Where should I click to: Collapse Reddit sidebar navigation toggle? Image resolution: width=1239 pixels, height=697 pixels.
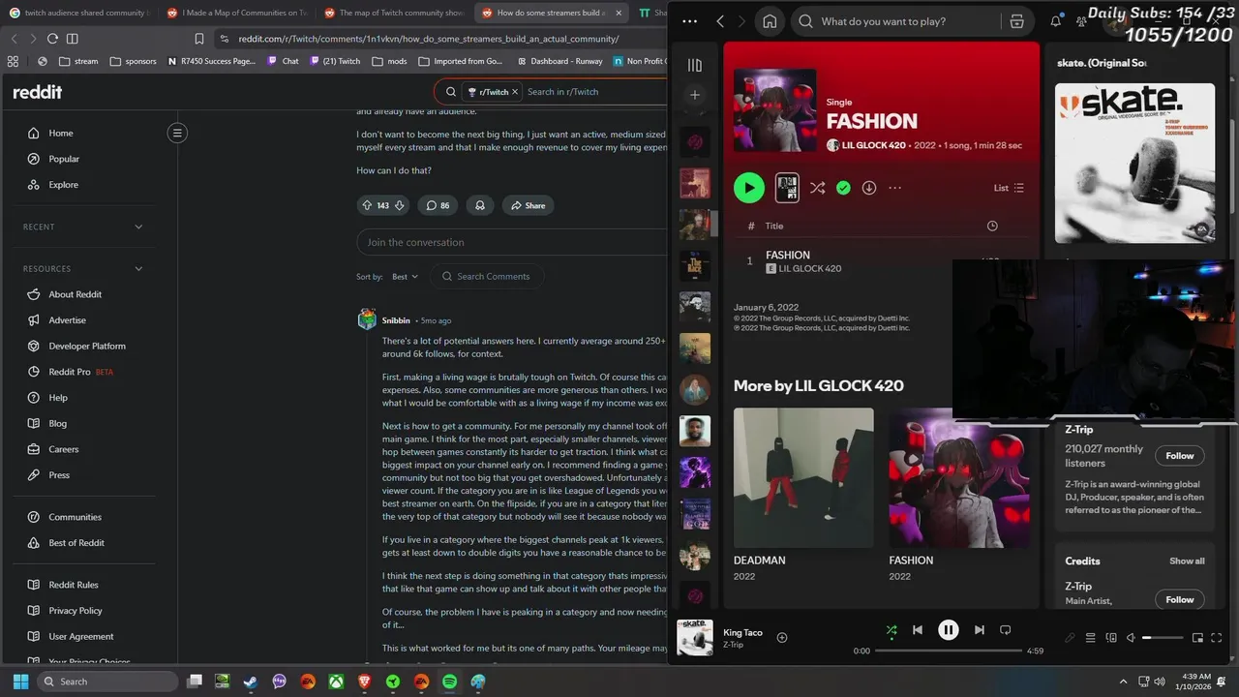pos(177,133)
